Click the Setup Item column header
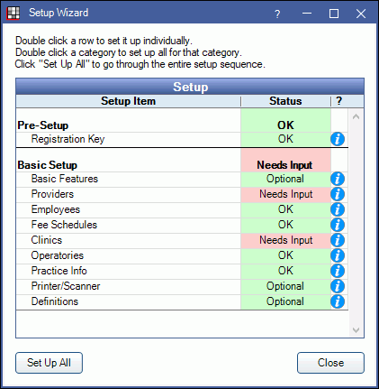The height and width of the screenshot is (389, 379). coord(128,101)
